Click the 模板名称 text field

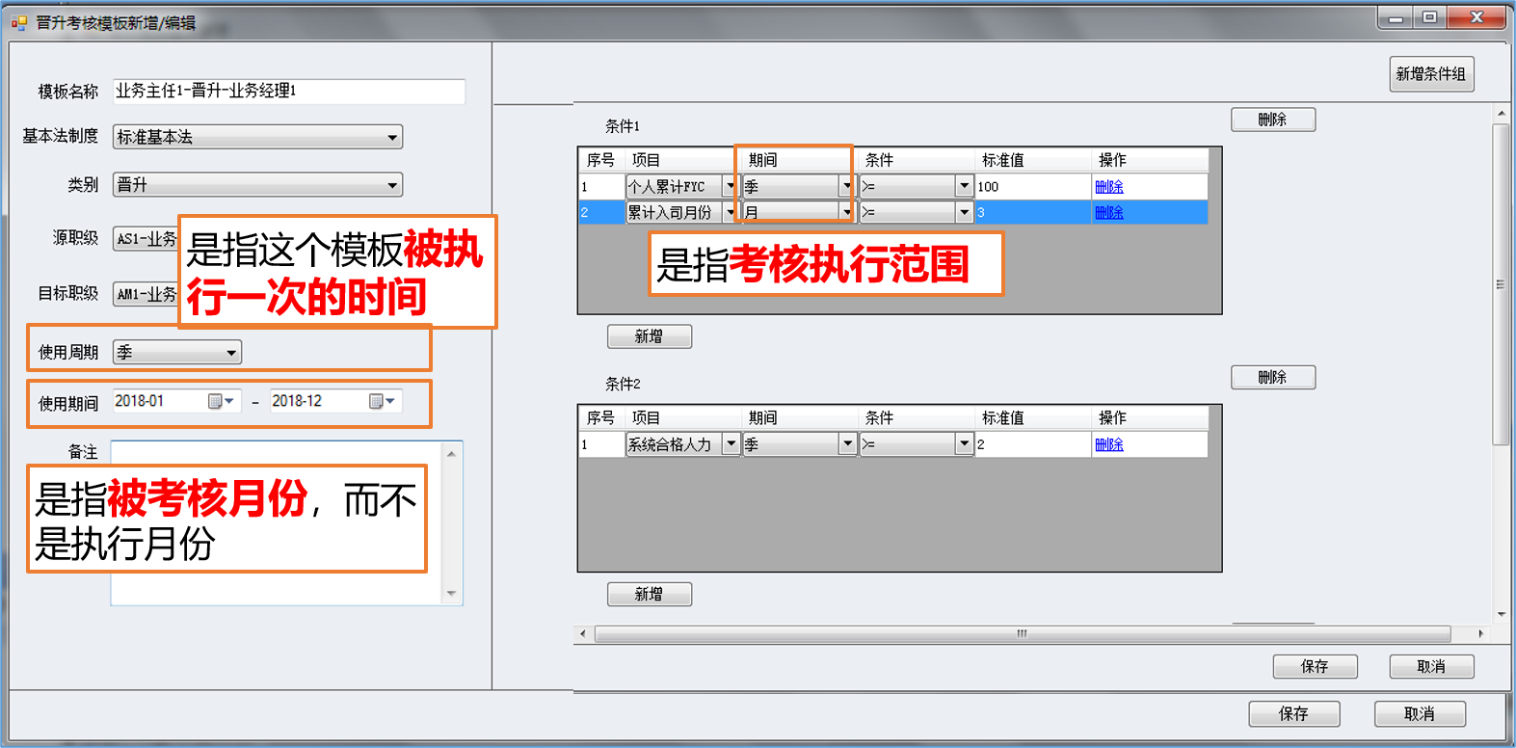coord(288,92)
